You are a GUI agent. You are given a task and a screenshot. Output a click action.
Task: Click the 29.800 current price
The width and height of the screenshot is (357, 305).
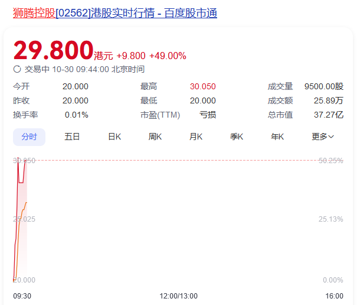coord(53,51)
